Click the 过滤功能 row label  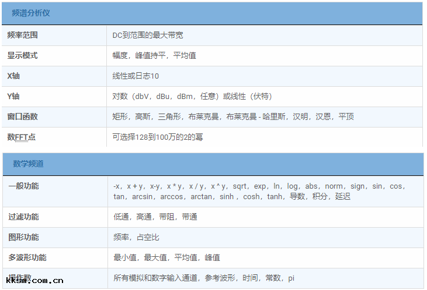[x=24, y=217]
